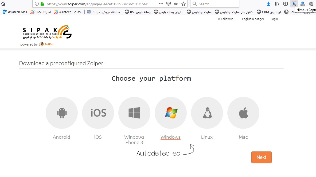Open the page actions three-dots menu
This screenshot has width=316, height=177.
pos(161,4)
